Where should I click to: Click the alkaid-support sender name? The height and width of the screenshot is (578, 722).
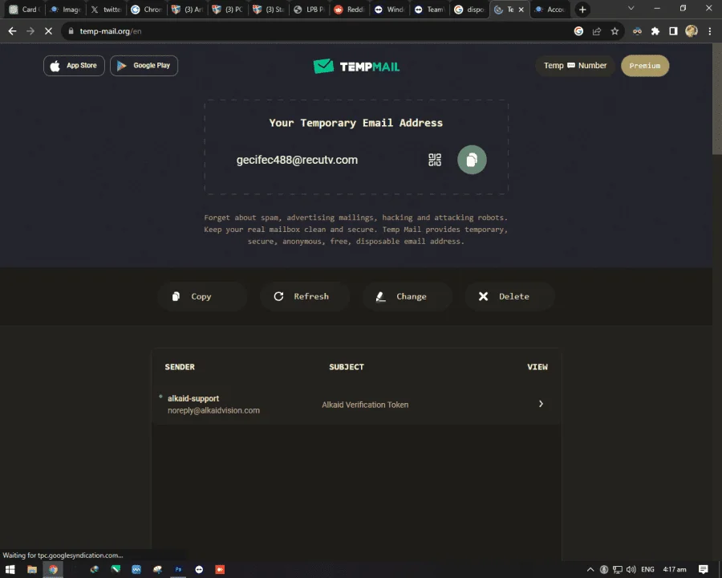(193, 398)
